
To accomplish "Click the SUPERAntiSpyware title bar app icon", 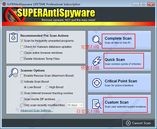I will [4, 4].
